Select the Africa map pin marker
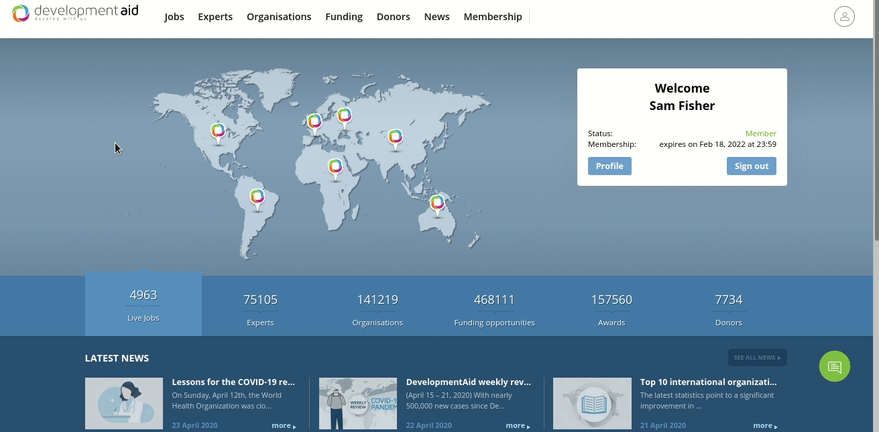879x432 pixels. pos(335,167)
